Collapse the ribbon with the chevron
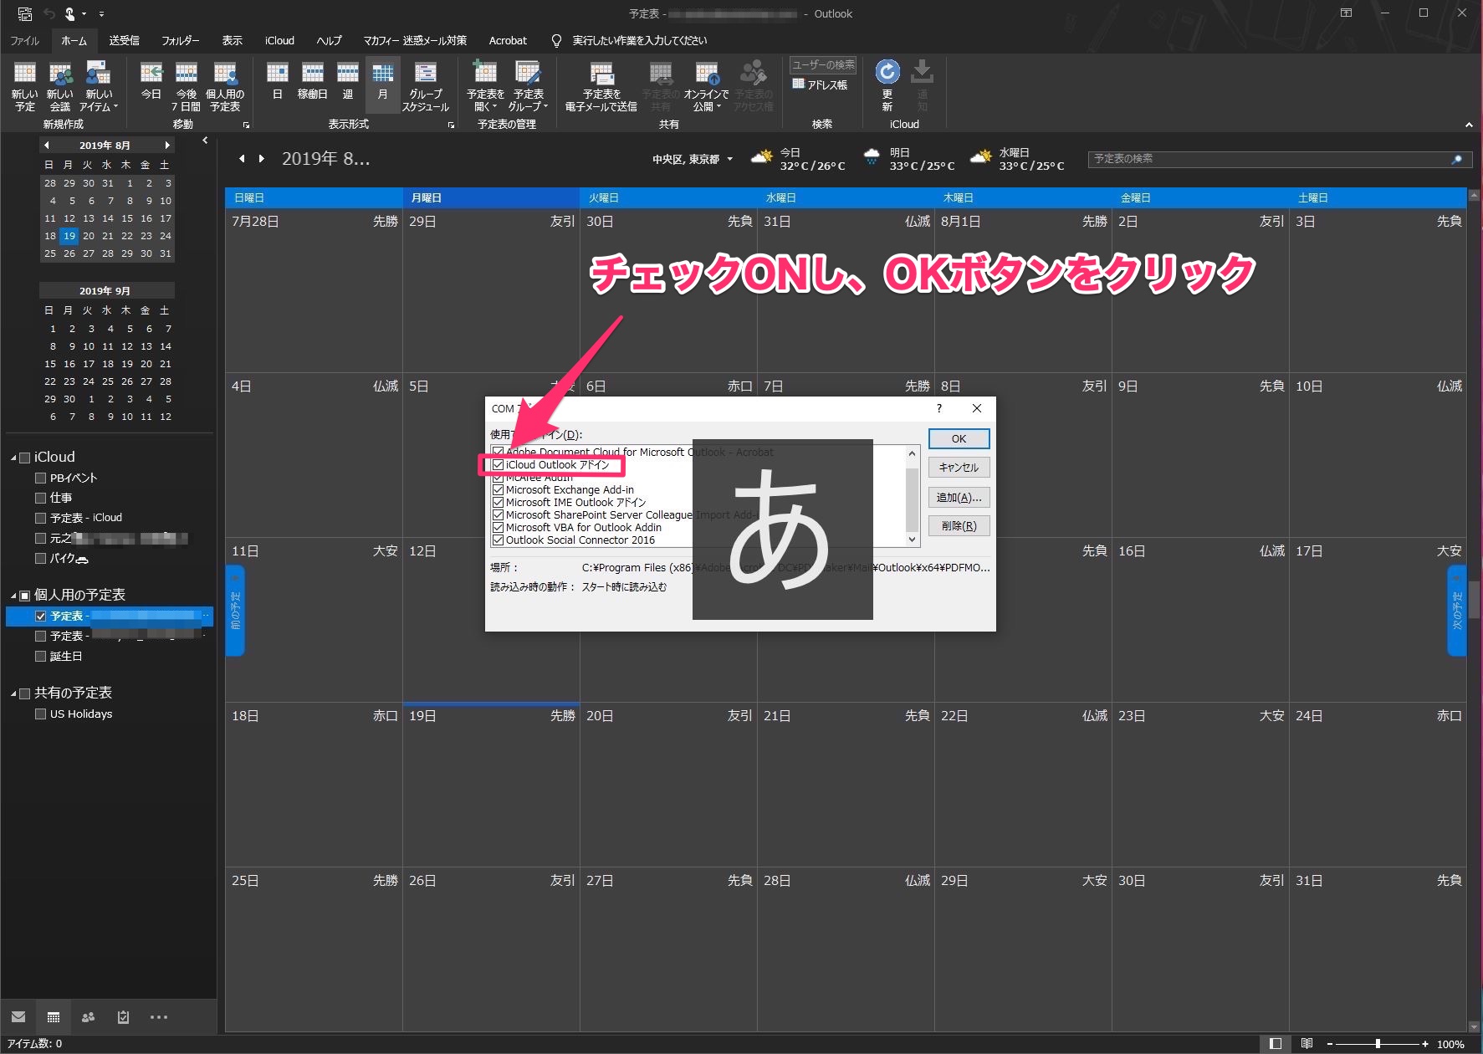The width and height of the screenshot is (1483, 1054). tap(1469, 125)
